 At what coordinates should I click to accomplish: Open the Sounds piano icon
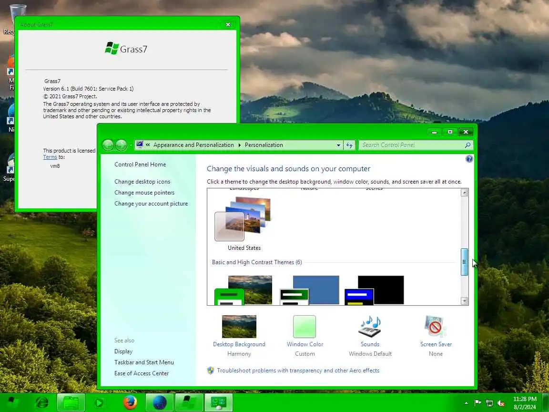tap(370, 327)
